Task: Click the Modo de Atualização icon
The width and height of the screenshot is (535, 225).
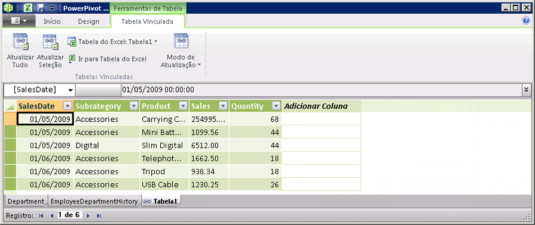Action: 181,42
